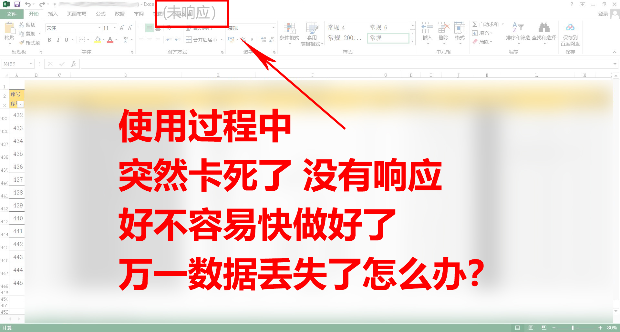Open the Conditional Formatting gallery
Screen dimensions: 620x332
(290, 33)
